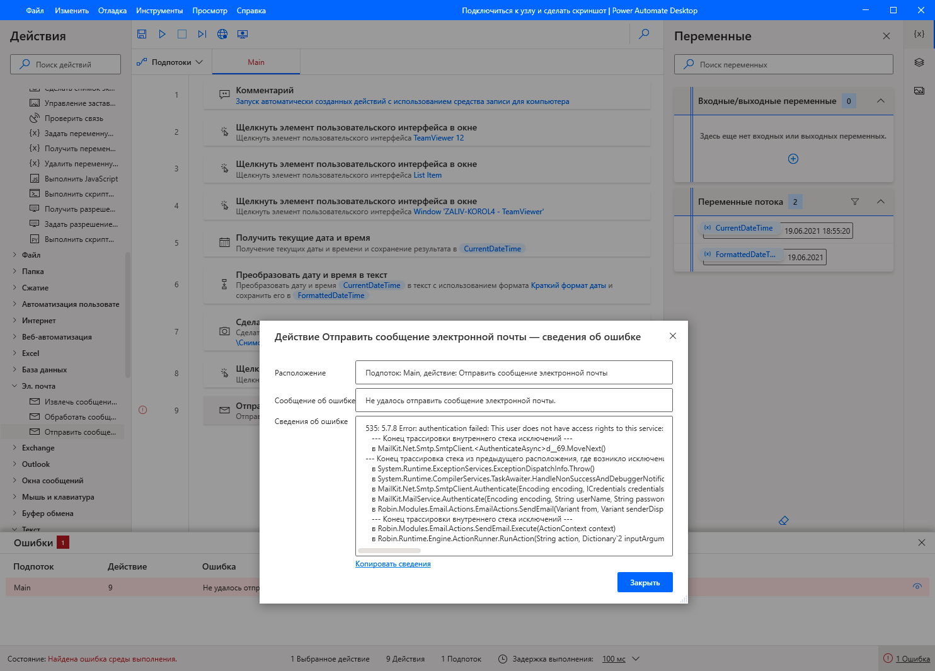Viewport: 935px width, 671px height.
Task: Expand the Excel actions group
Action: (30, 353)
